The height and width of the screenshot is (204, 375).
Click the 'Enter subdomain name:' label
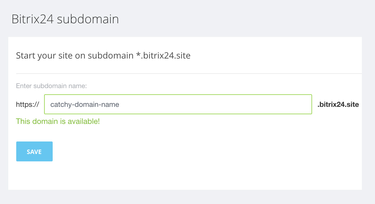tap(51, 86)
